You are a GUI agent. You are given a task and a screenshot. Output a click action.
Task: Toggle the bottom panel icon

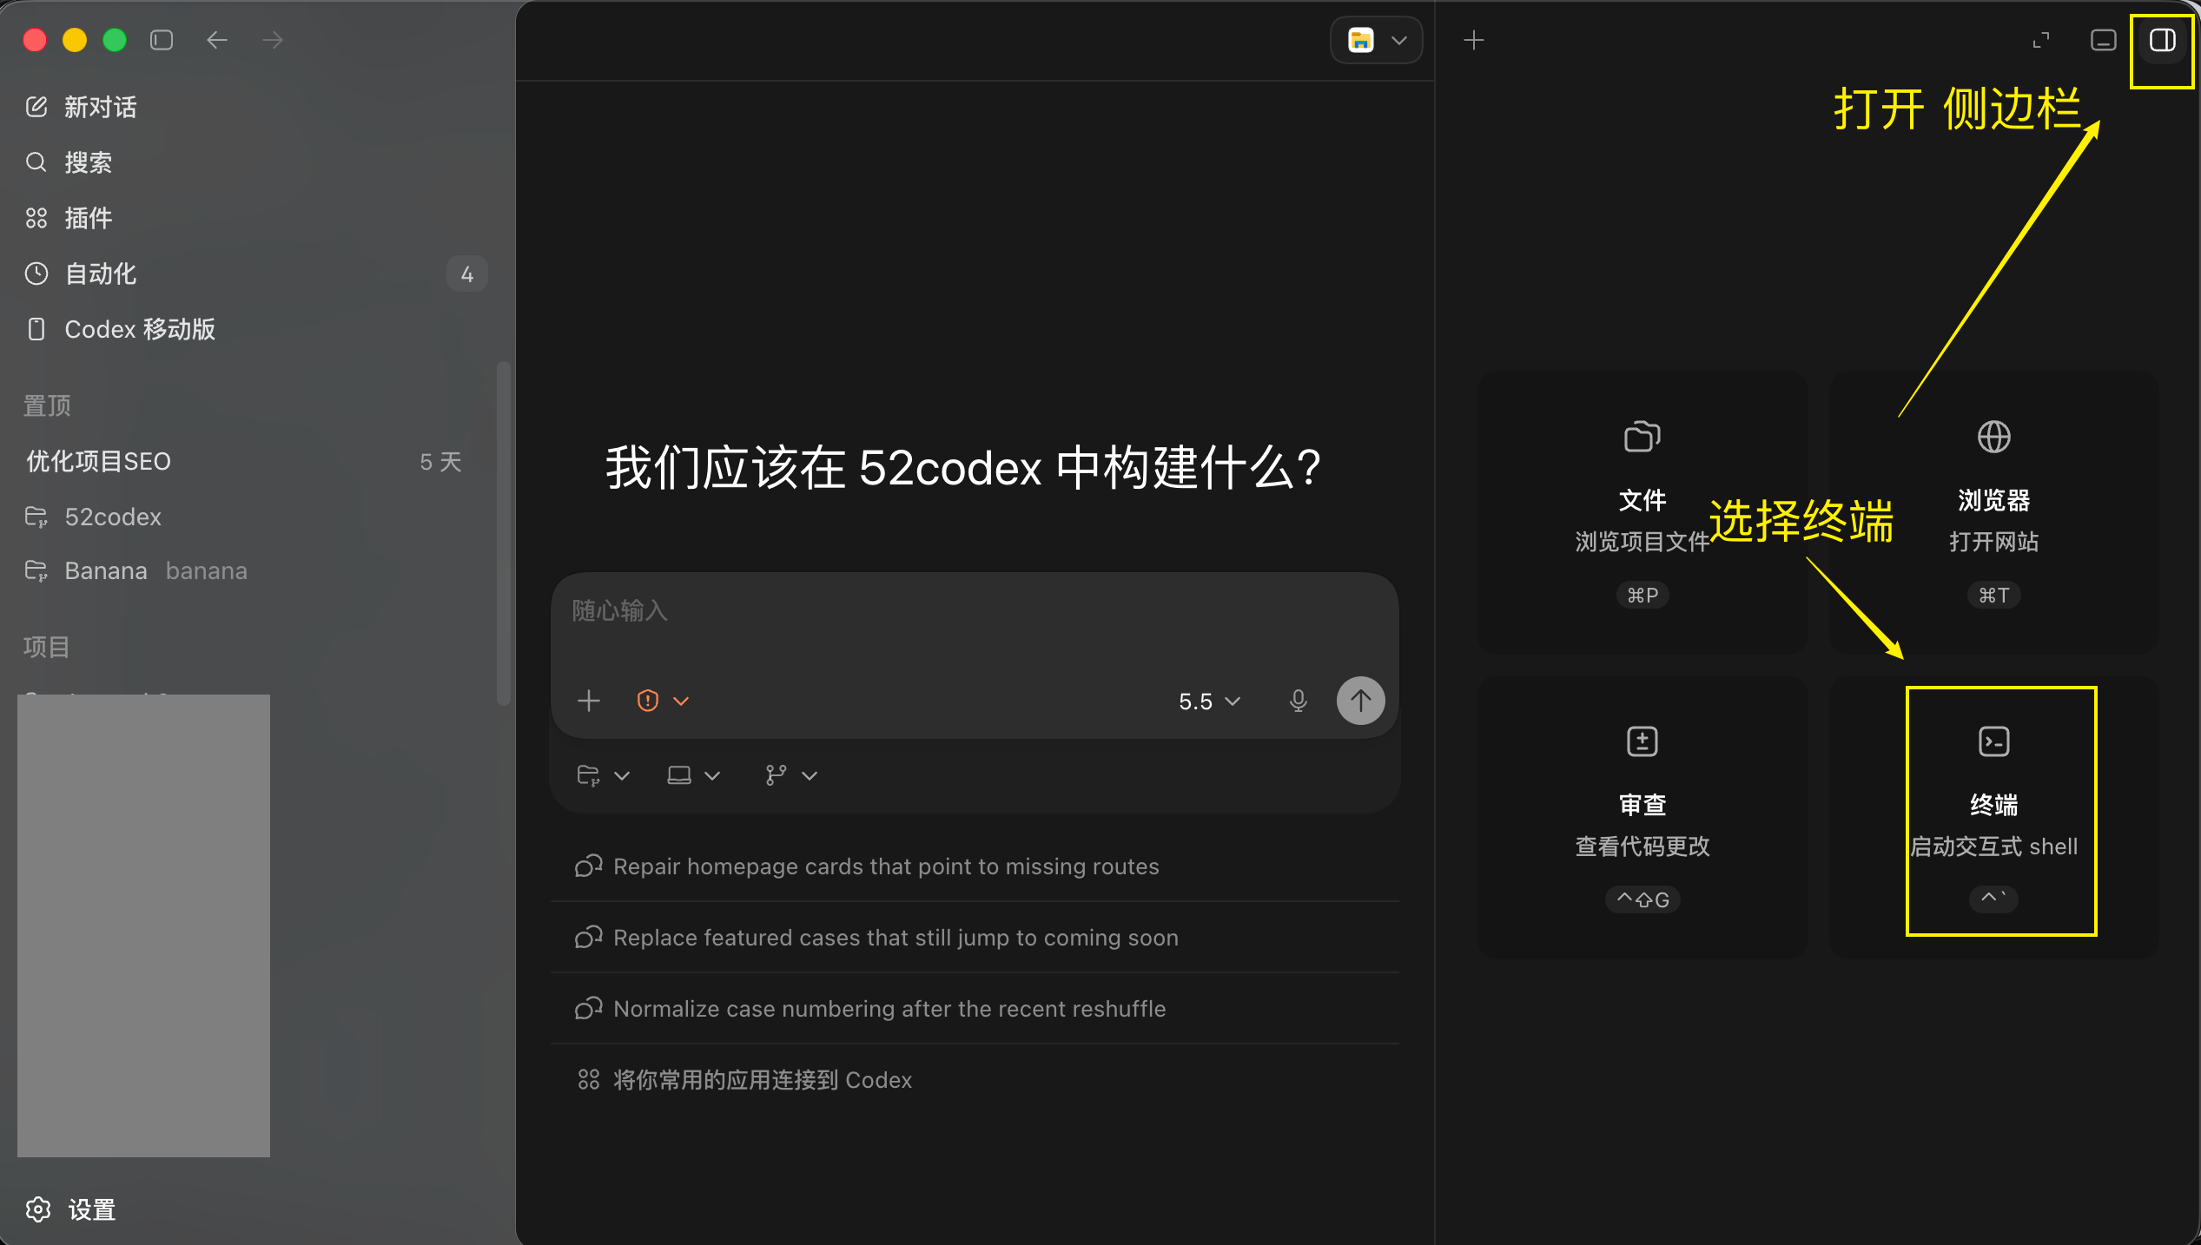pyautogui.click(x=2103, y=40)
